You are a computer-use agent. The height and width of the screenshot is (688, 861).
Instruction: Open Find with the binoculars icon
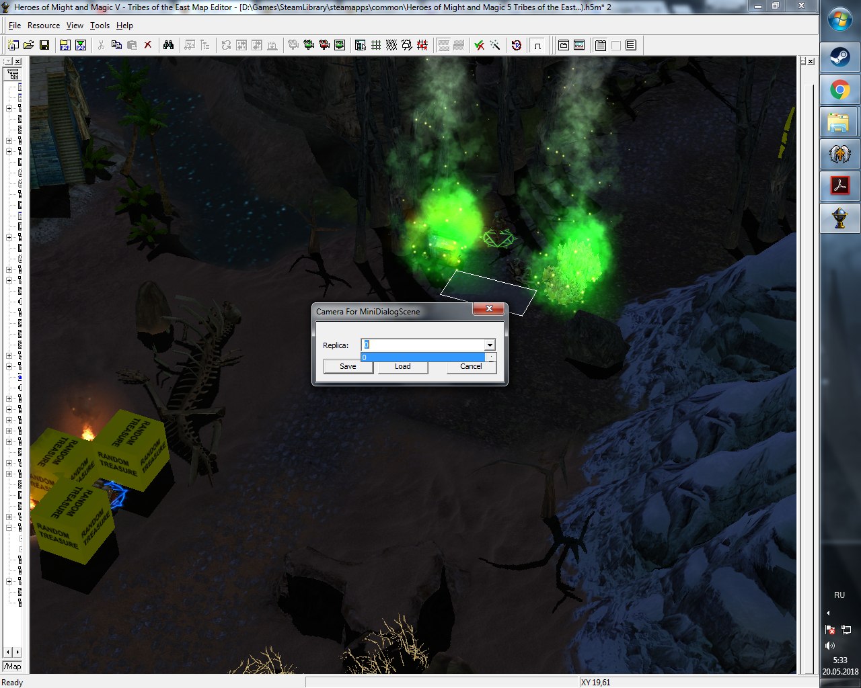click(168, 45)
